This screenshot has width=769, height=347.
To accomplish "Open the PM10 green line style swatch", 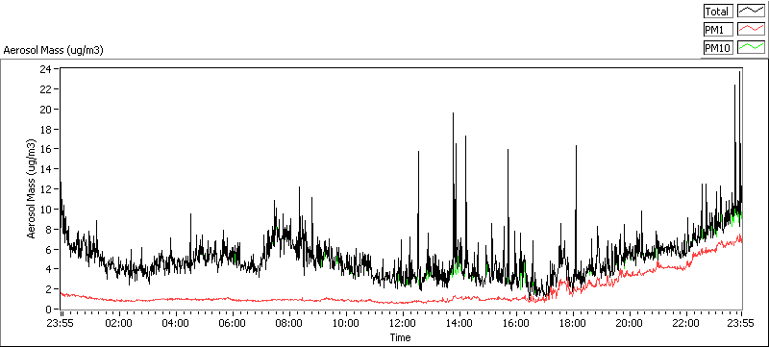I will click(x=752, y=47).
